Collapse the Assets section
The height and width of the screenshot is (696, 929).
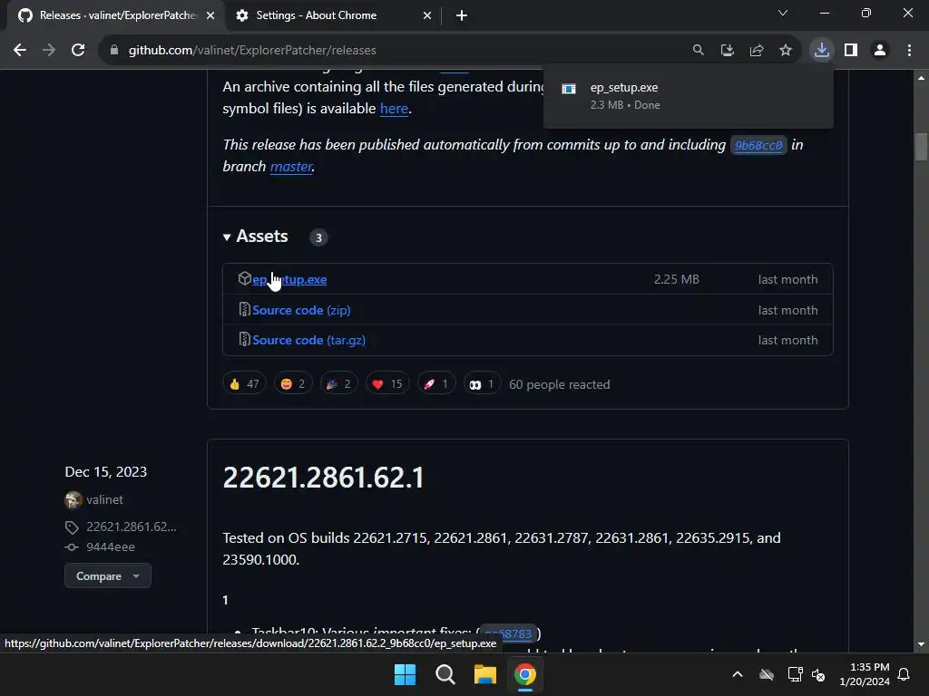255,237
